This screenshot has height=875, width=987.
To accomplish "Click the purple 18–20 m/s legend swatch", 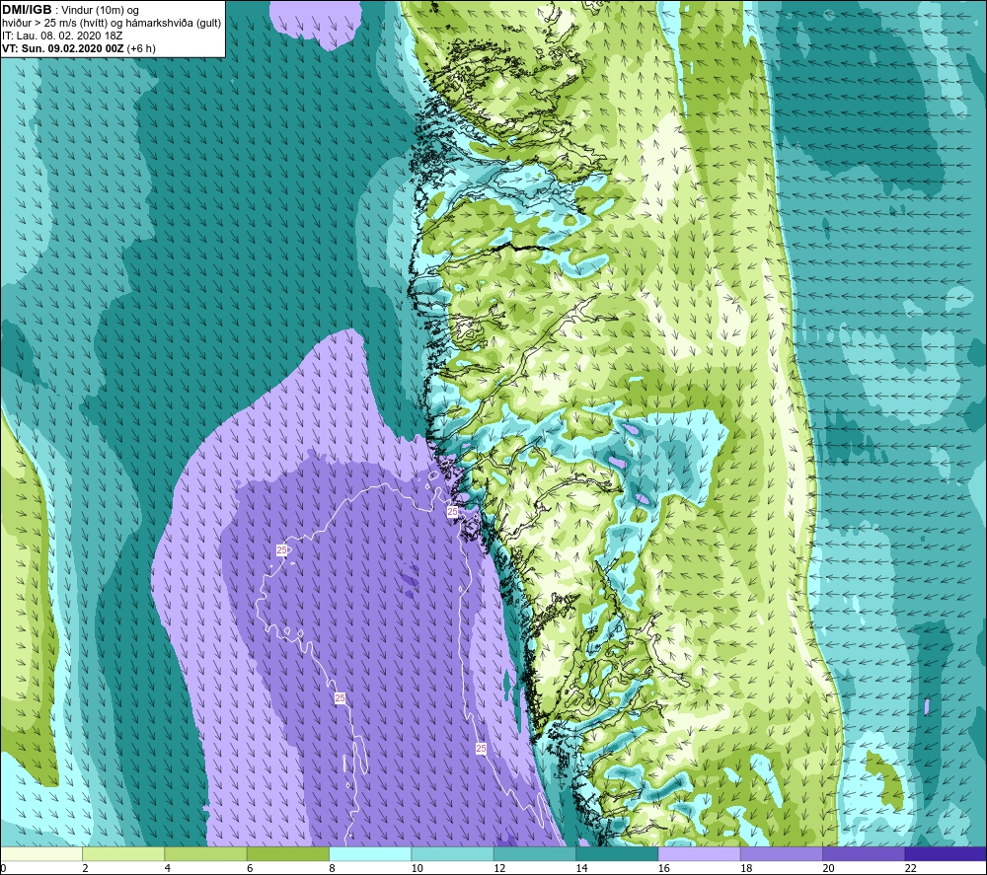I will [x=781, y=853].
